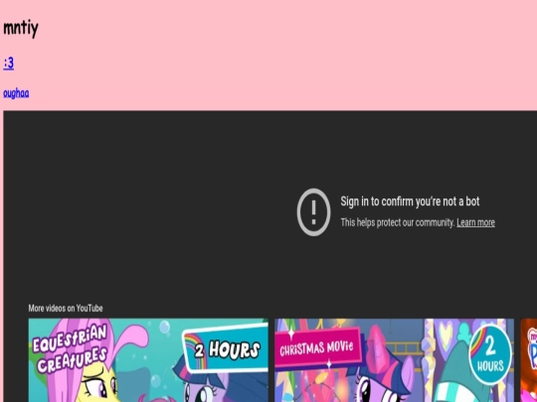Click the "More videos on YouTube" label

pos(66,308)
